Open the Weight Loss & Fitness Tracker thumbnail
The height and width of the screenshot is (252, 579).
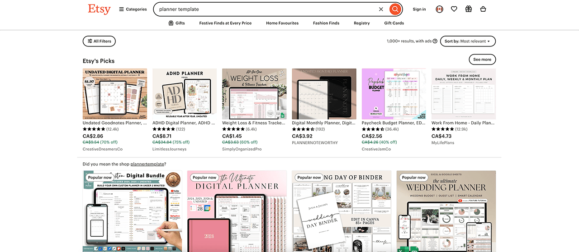pyautogui.click(x=254, y=94)
